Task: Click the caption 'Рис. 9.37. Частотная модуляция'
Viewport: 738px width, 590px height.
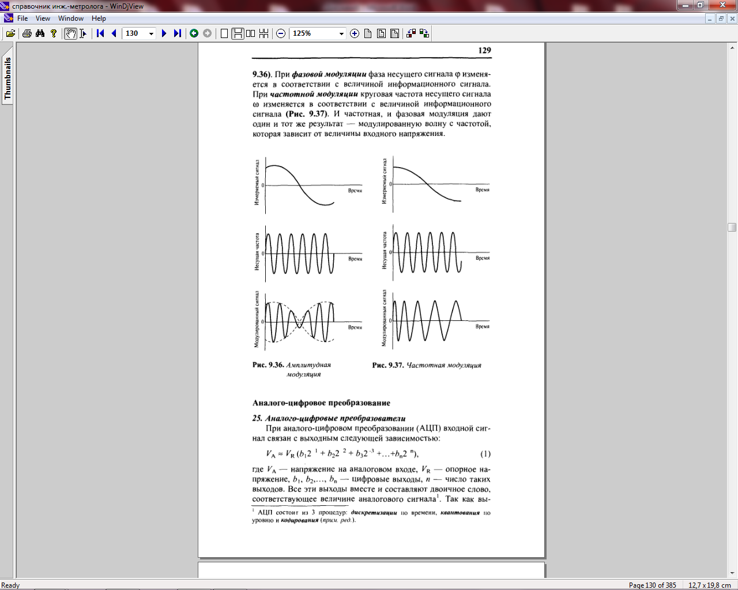Action: click(x=427, y=365)
